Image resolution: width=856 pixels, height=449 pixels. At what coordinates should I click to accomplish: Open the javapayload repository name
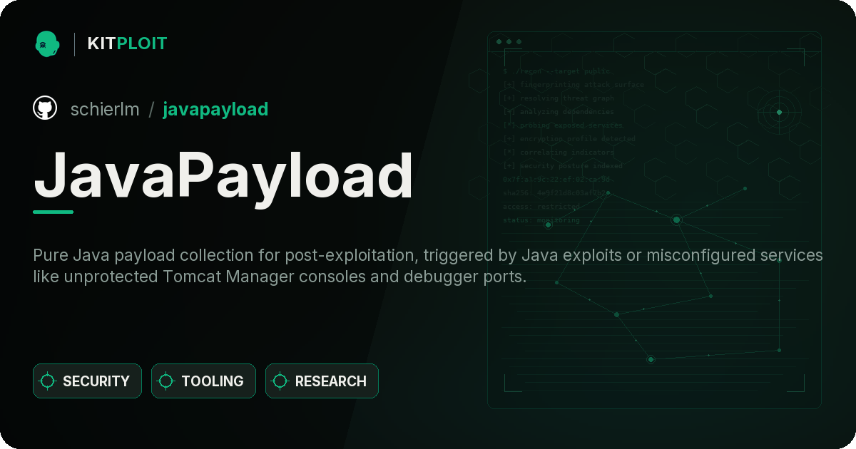click(x=215, y=110)
